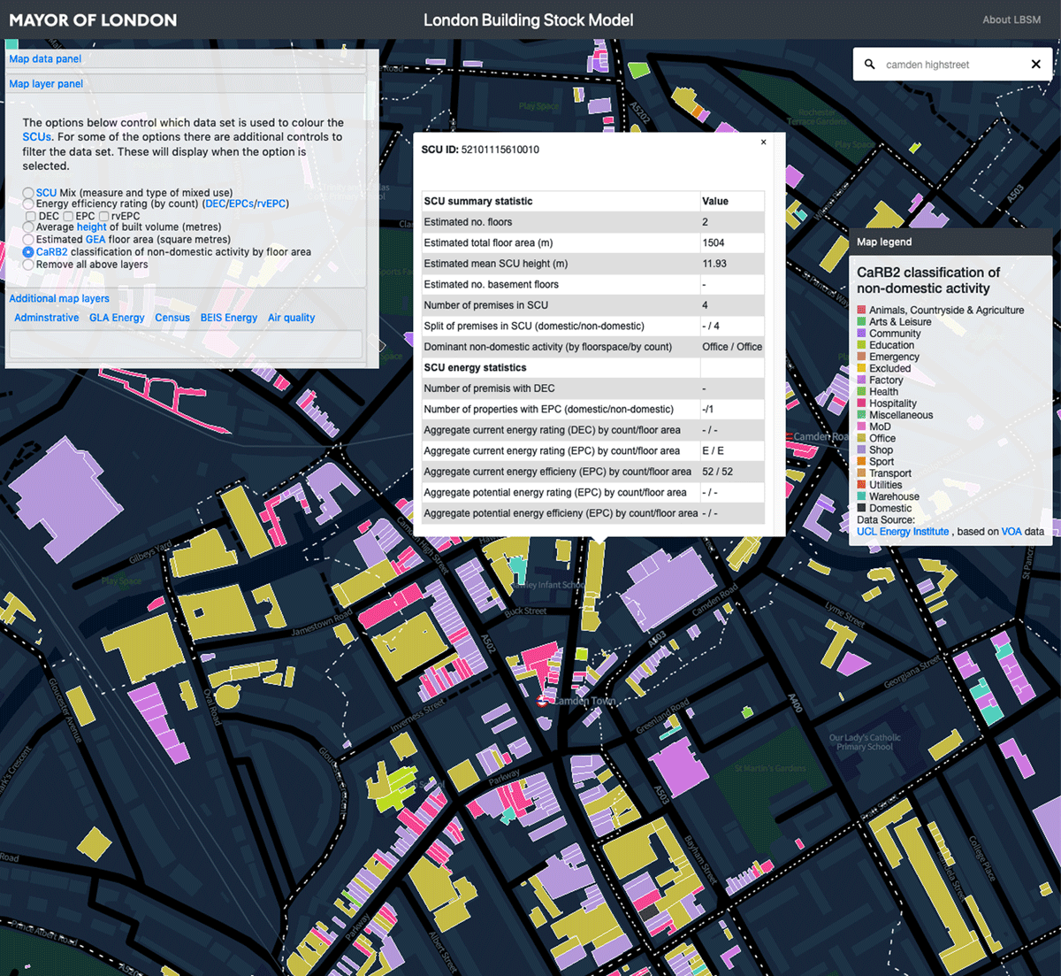Clear the camden highstreet search text
The width and height of the screenshot is (1061, 976).
click(1035, 65)
